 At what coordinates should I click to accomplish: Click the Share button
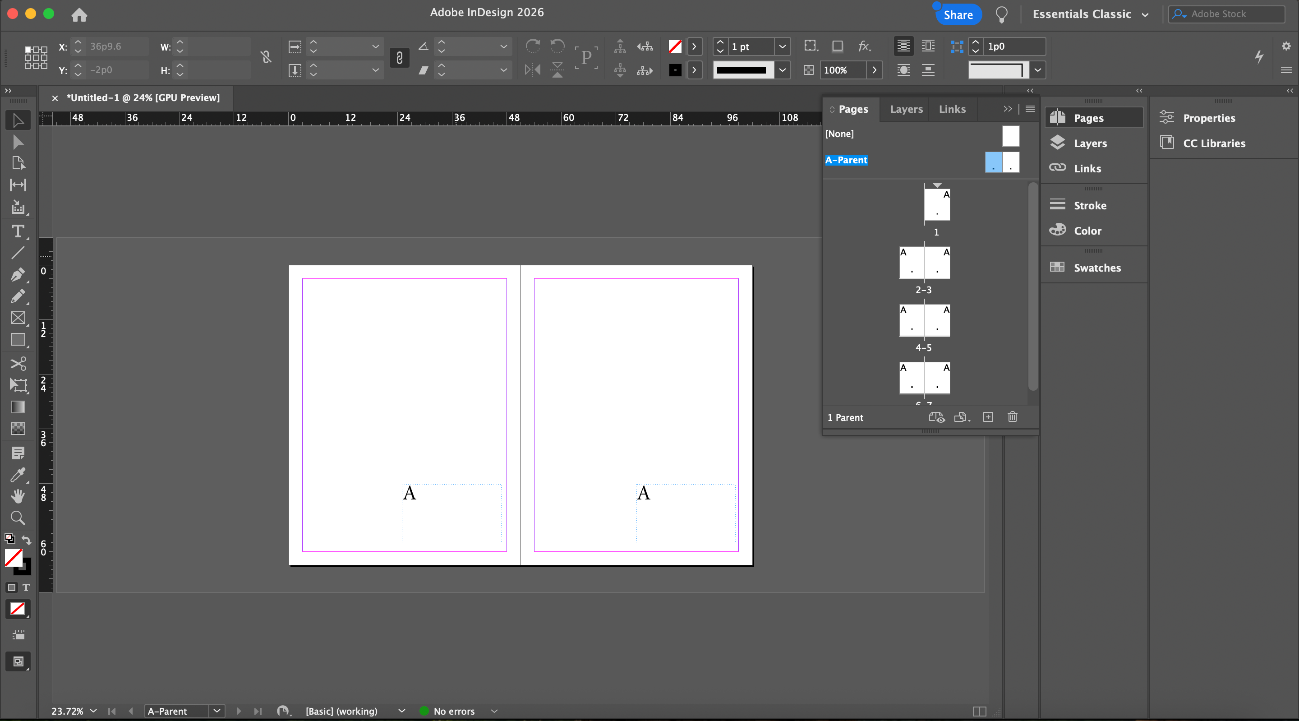(958, 14)
